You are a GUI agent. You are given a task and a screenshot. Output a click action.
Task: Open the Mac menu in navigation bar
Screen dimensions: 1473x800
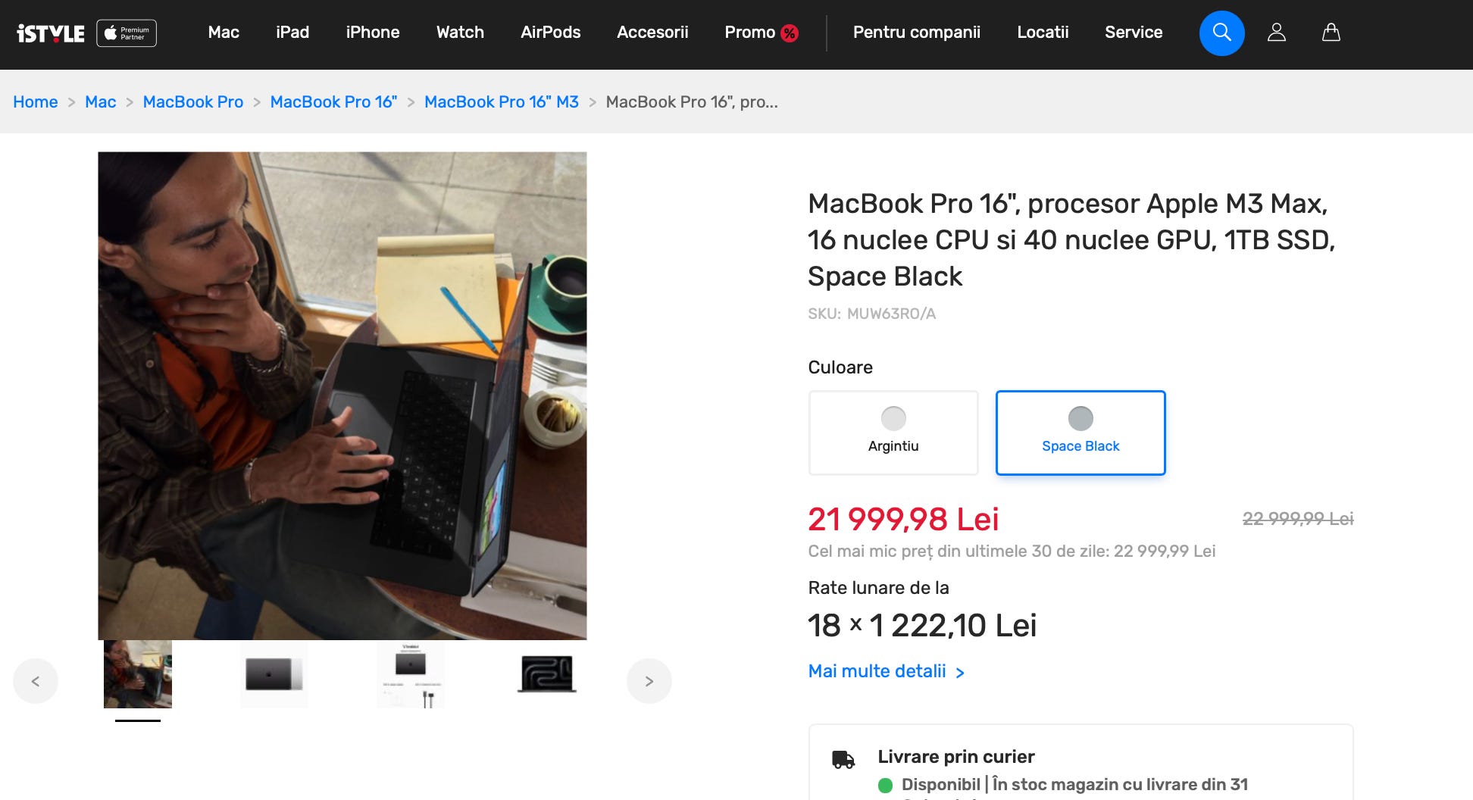224,33
